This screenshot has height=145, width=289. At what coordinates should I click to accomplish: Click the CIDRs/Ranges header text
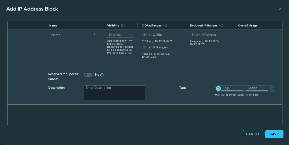pos(152,25)
